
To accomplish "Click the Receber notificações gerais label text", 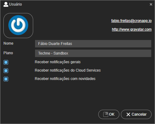I will [58, 62].
